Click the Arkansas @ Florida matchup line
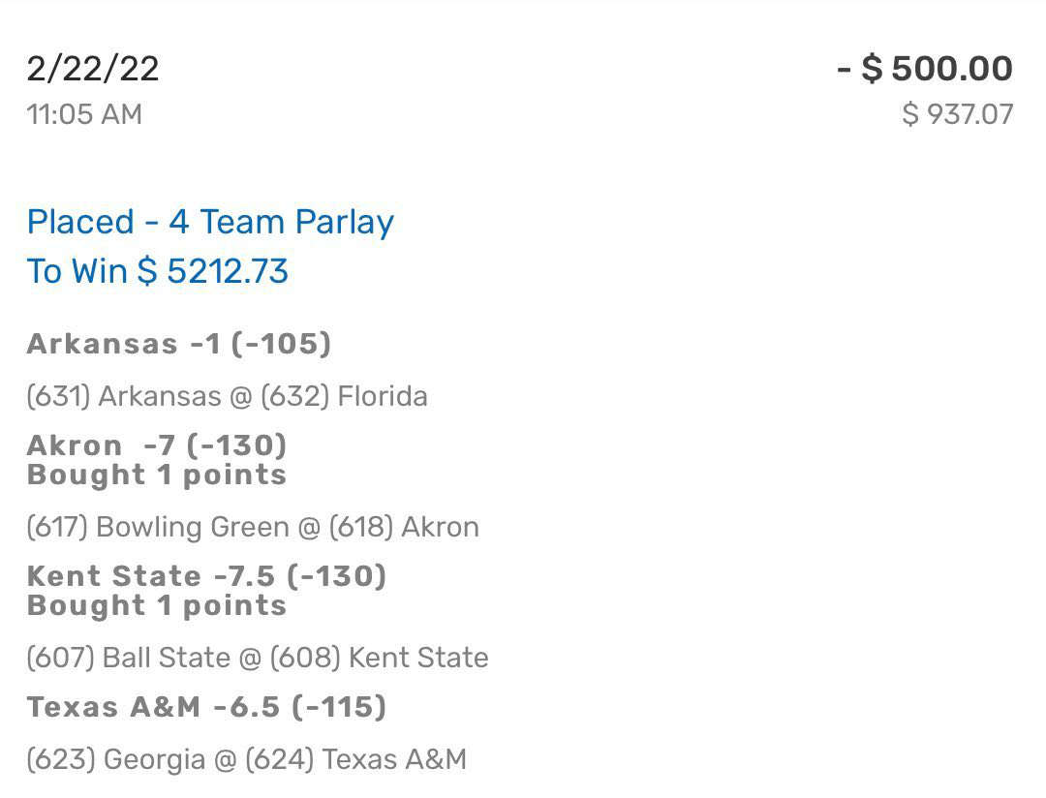The height and width of the screenshot is (798, 1046). click(227, 396)
